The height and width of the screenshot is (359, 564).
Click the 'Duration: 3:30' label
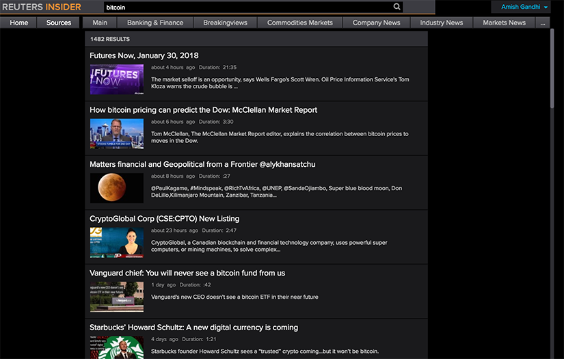[x=216, y=122]
